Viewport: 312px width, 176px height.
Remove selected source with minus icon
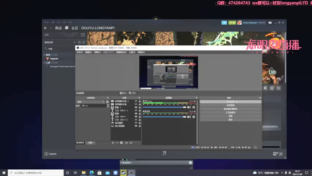click(117, 143)
